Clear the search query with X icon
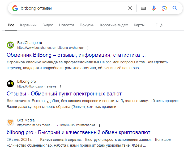The image size is (184, 153). point(130,8)
